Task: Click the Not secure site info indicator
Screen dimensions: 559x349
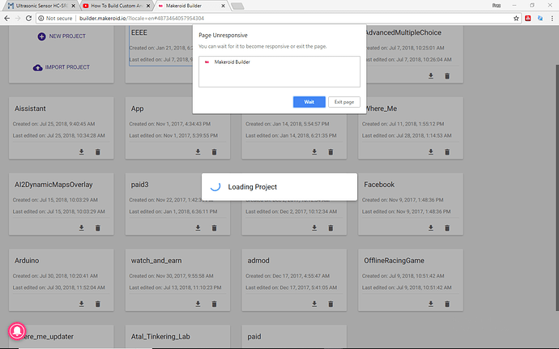Action: click(55, 18)
